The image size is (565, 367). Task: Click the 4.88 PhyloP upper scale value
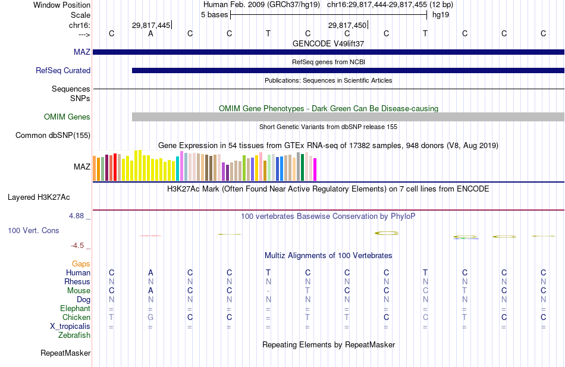click(x=76, y=215)
